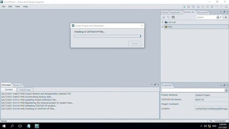Expand the I/O-List tree node
Image resolution: width=229 pixels, height=129 pixels.
click(162, 22)
